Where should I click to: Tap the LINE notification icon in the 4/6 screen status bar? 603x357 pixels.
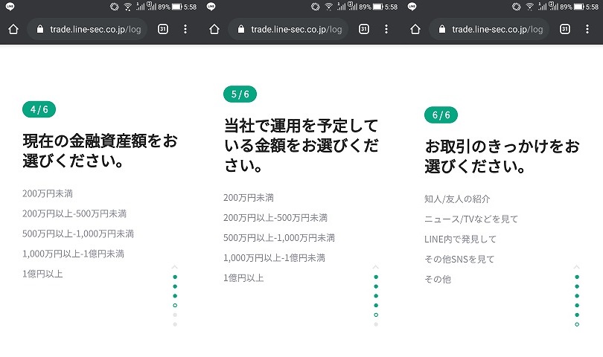tap(10, 7)
